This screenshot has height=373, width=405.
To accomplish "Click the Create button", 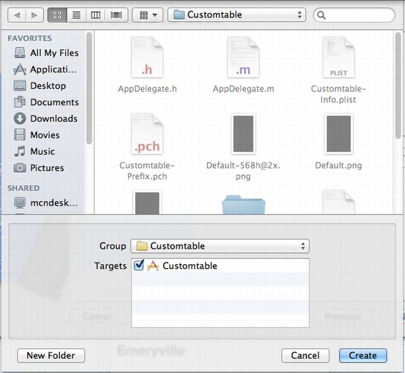I will tap(363, 356).
